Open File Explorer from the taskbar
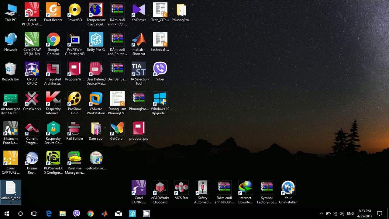This screenshot has height=219, width=389. tap(63, 214)
